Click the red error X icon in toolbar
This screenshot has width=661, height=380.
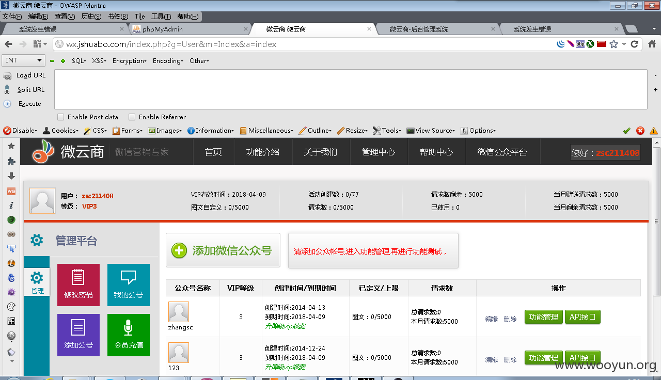640,131
